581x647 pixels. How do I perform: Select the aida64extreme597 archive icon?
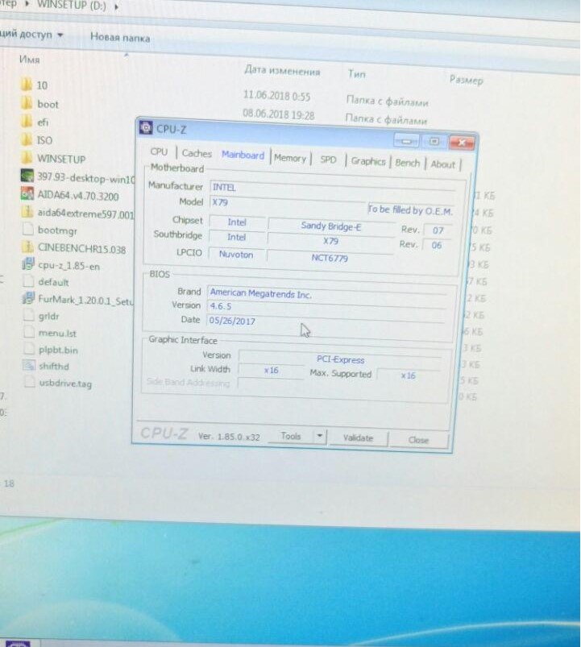pos(27,212)
